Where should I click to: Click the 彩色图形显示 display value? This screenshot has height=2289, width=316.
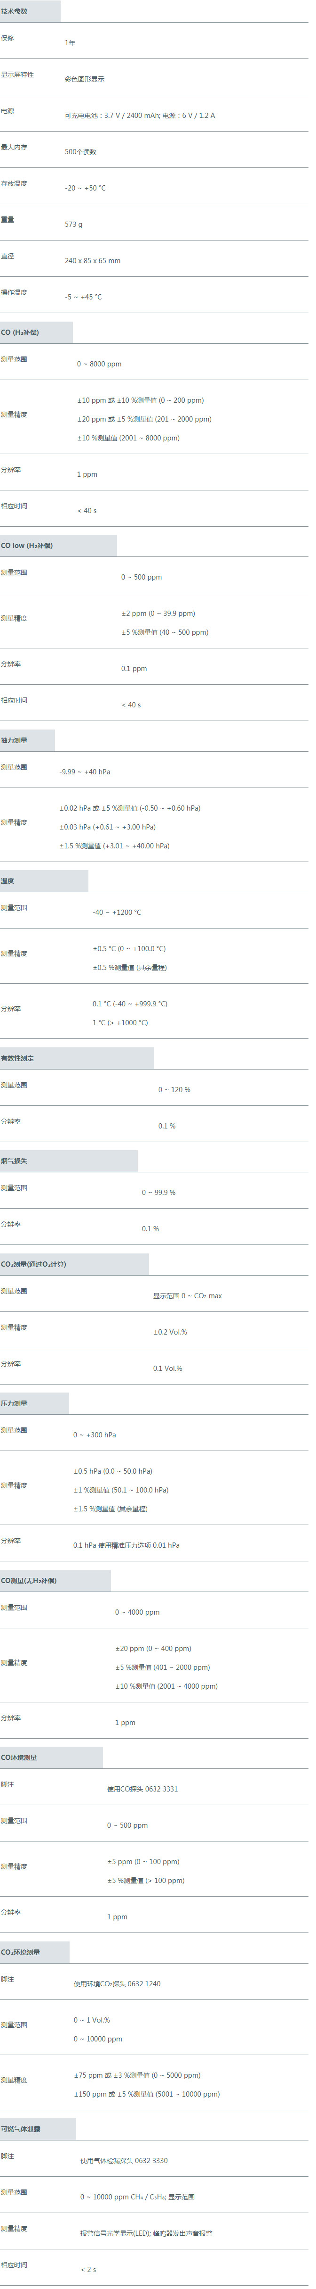[84, 79]
